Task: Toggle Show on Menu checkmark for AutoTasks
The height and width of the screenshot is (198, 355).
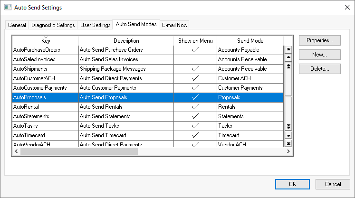Action: 195,126
